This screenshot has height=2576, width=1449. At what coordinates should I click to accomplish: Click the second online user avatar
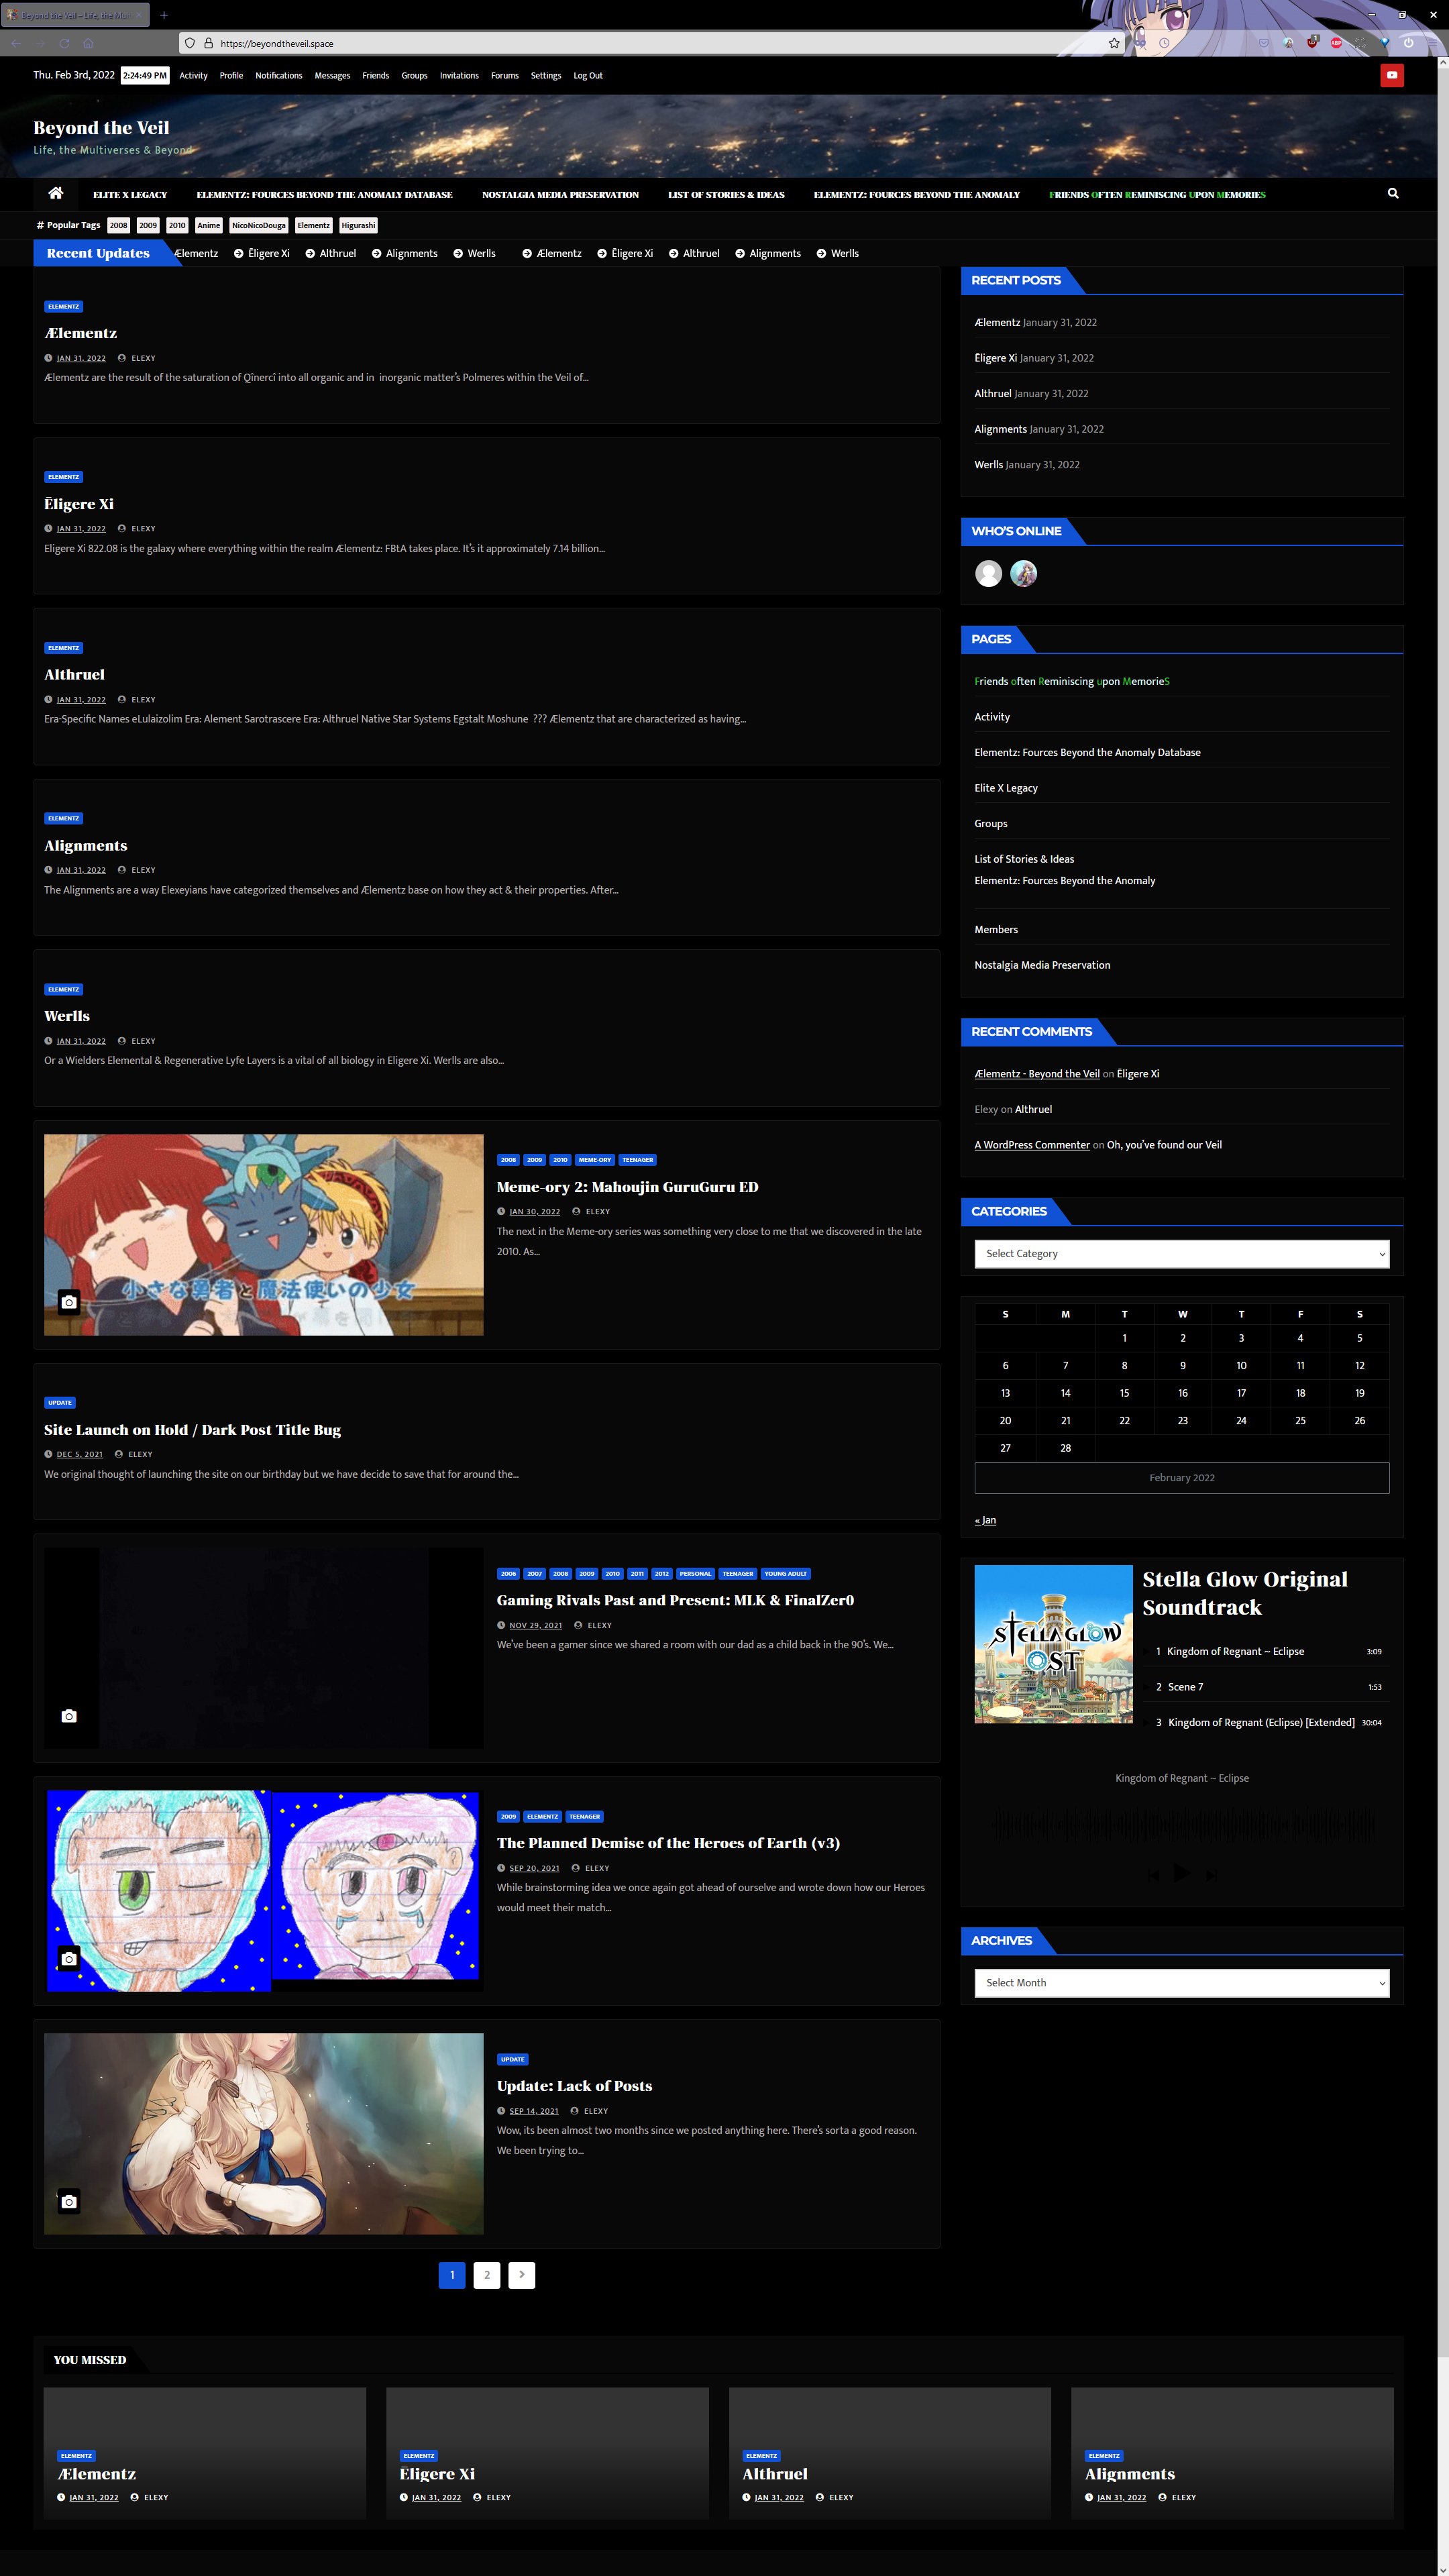(x=1023, y=573)
